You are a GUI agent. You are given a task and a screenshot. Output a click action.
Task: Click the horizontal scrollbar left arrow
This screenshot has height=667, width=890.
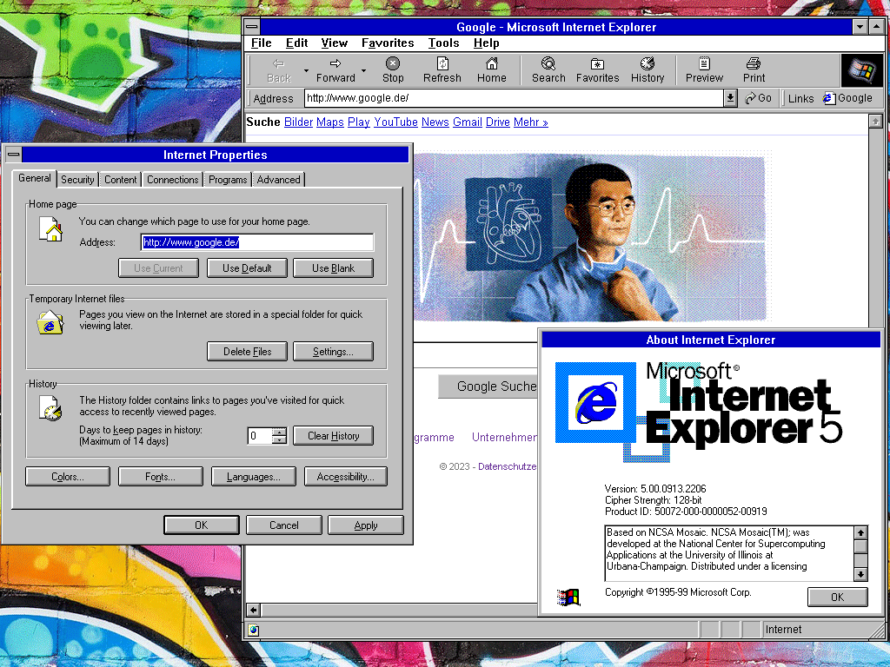coord(253,611)
